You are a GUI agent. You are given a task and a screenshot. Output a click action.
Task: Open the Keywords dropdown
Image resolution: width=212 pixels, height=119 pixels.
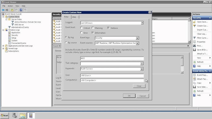142,69
